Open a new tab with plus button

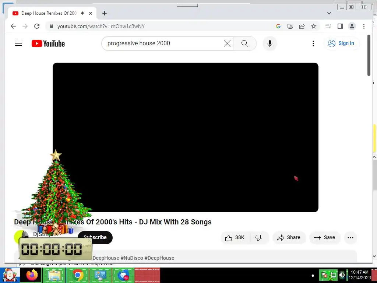[x=104, y=13]
